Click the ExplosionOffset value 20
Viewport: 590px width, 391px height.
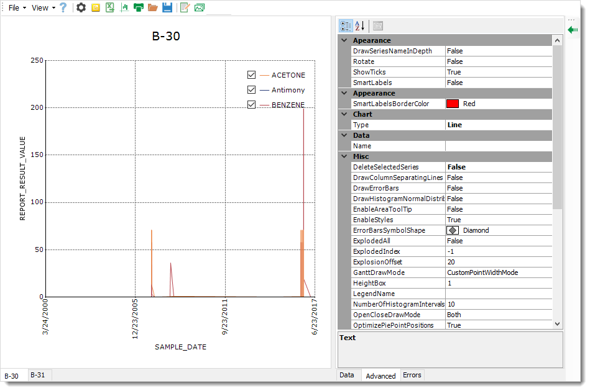(x=499, y=262)
